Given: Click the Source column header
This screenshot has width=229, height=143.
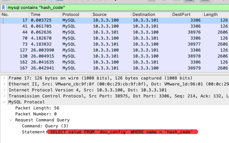Looking at the screenshot, I should pos(110,15).
